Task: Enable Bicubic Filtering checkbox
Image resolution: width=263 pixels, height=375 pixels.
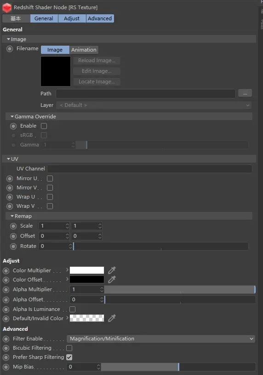Action: [x=69, y=348]
